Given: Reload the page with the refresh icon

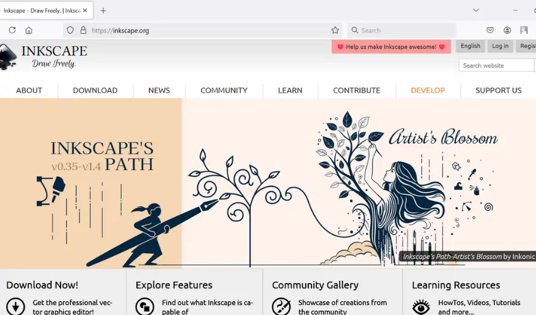Looking at the screenshot, I should (13, 30).
